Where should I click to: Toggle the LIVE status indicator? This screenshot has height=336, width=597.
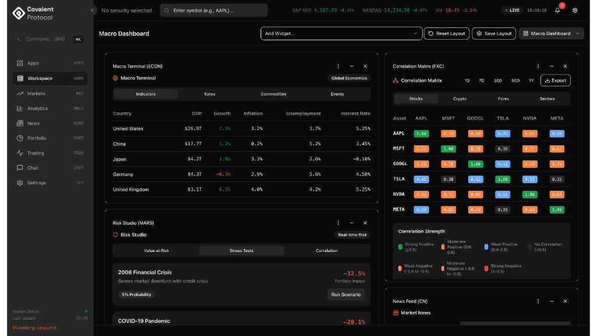point(512,10)
